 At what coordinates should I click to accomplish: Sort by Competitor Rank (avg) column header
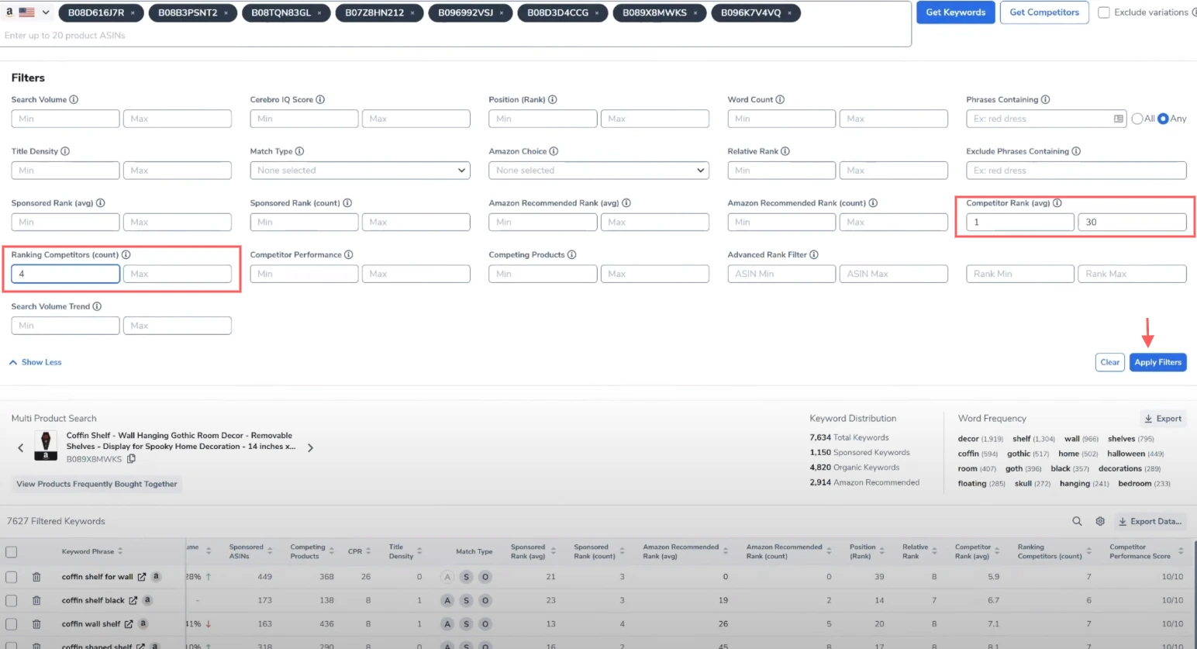pos(975,551)
